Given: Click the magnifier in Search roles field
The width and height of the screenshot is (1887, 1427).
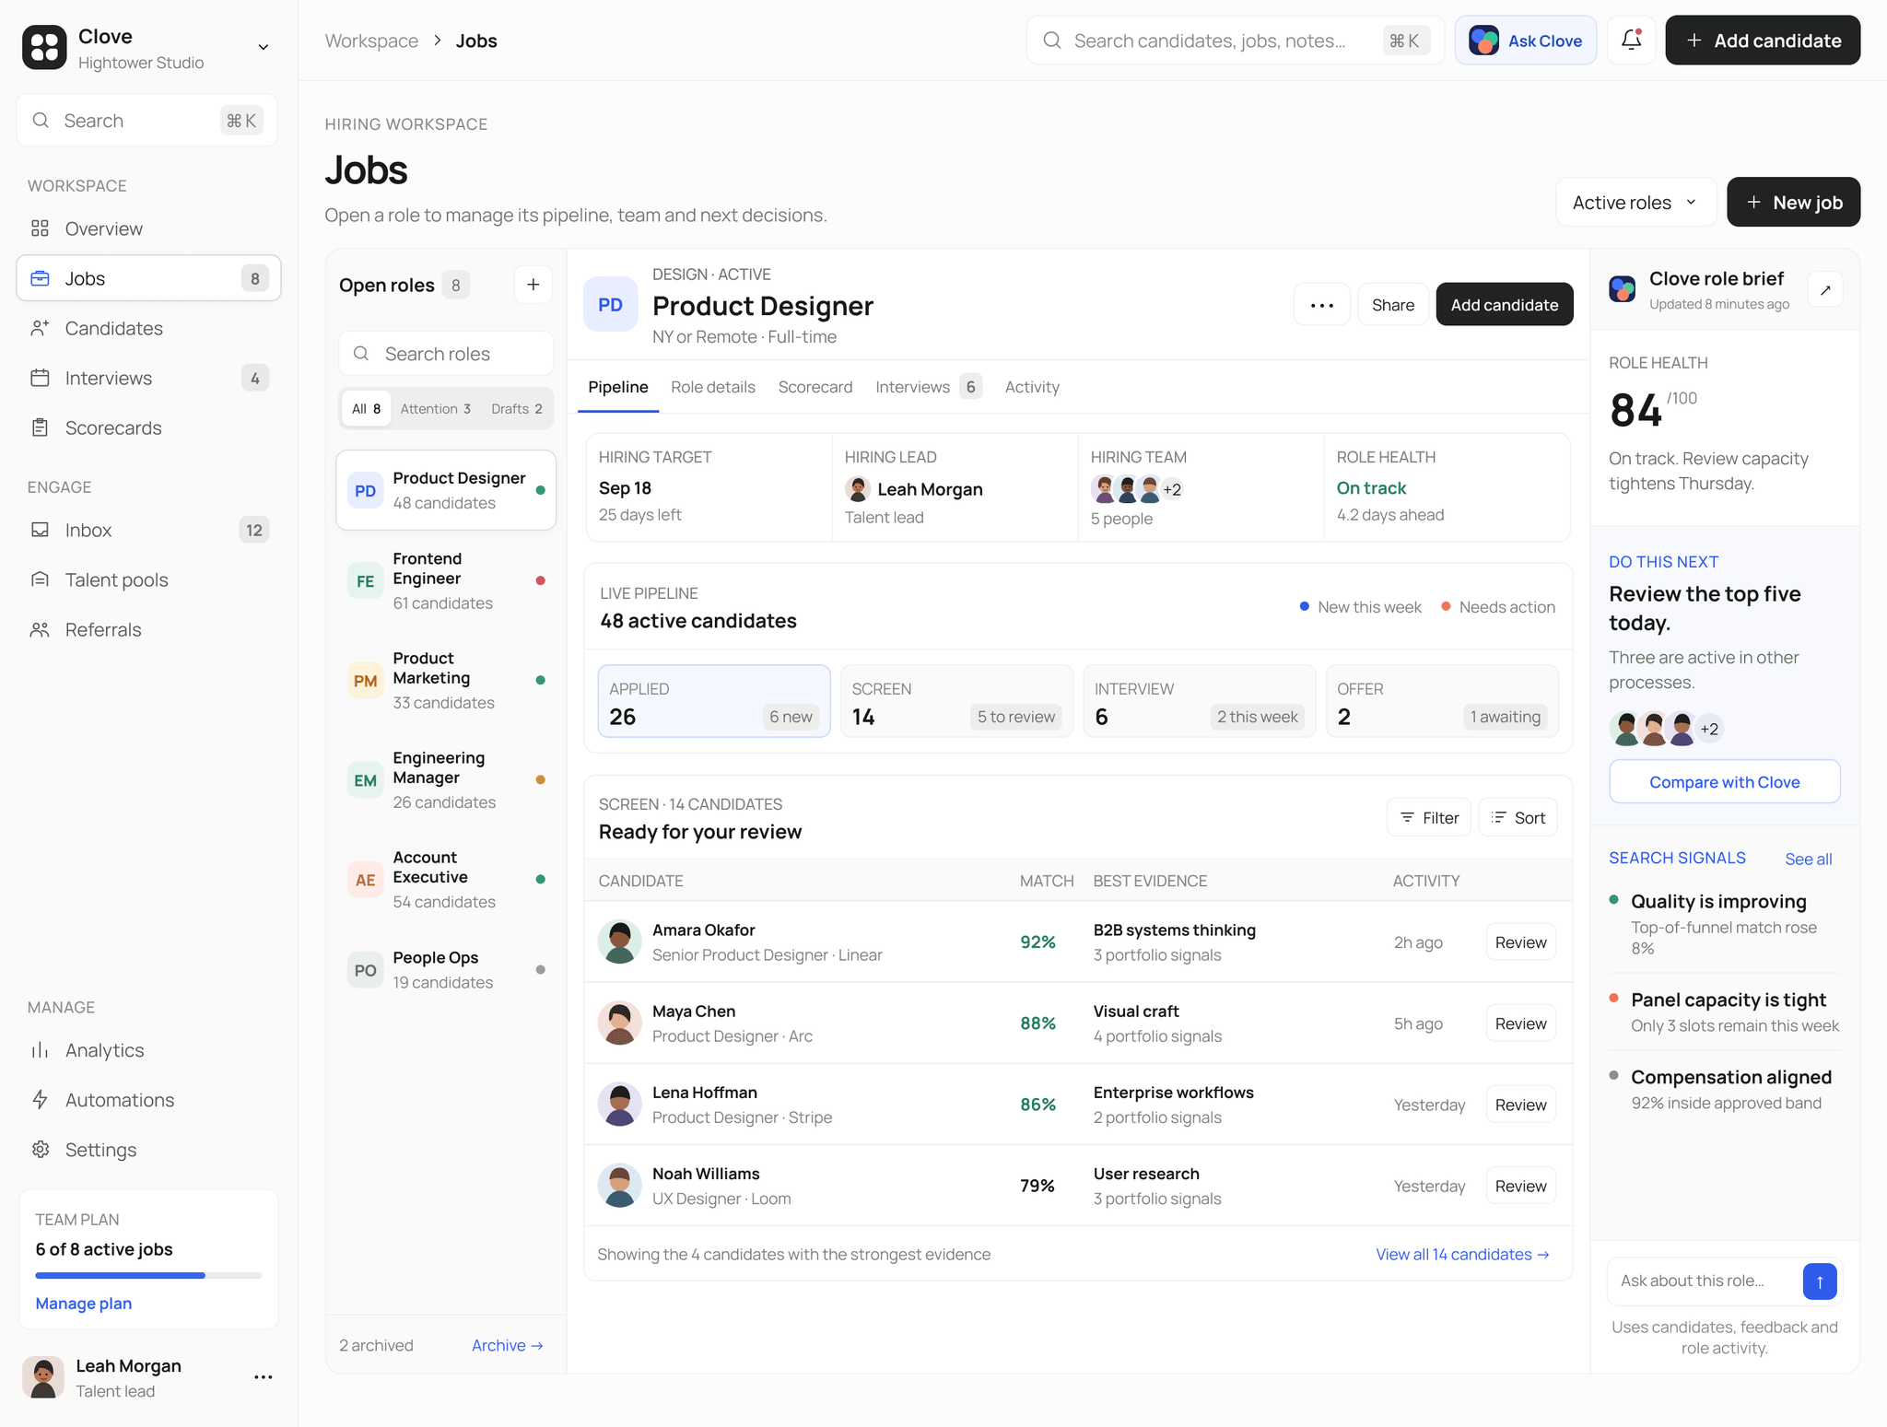Looking at the screenshot, I should tap(362, 354).
